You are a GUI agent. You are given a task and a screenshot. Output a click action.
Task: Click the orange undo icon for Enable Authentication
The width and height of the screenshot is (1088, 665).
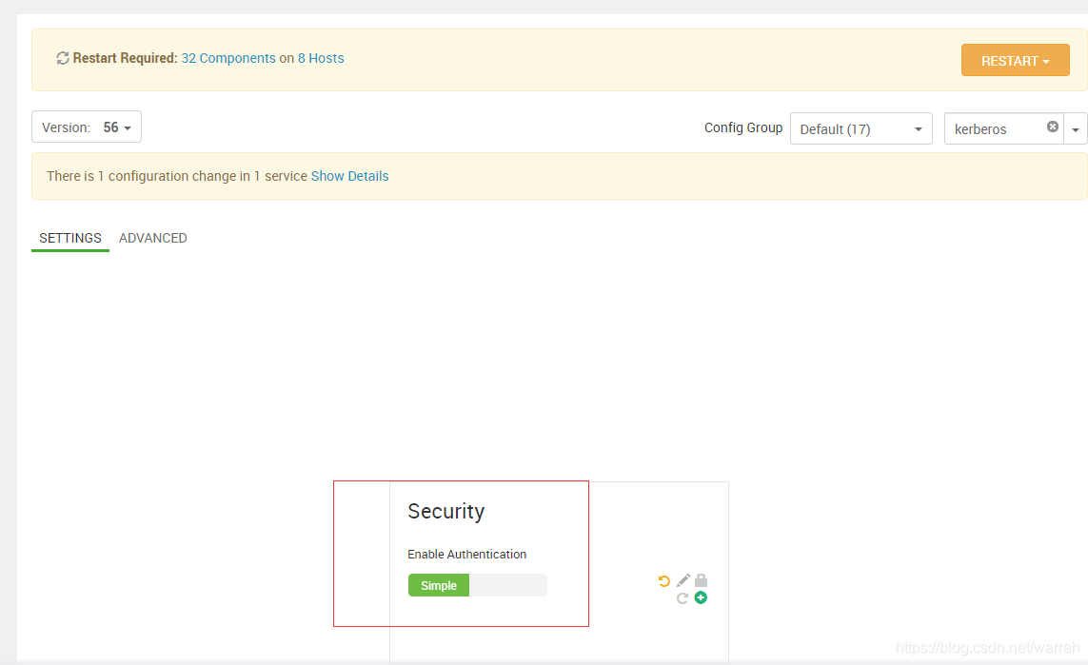(664, 581)
